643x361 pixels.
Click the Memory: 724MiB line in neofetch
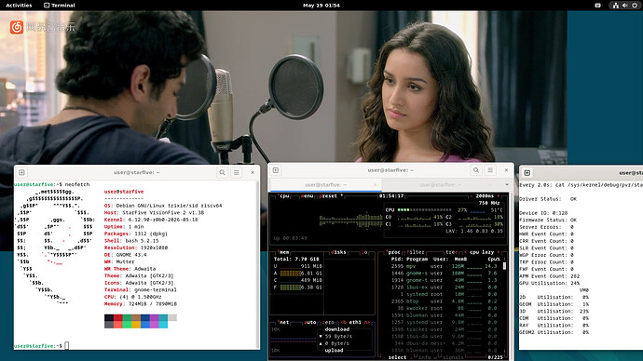coord(141,304)
